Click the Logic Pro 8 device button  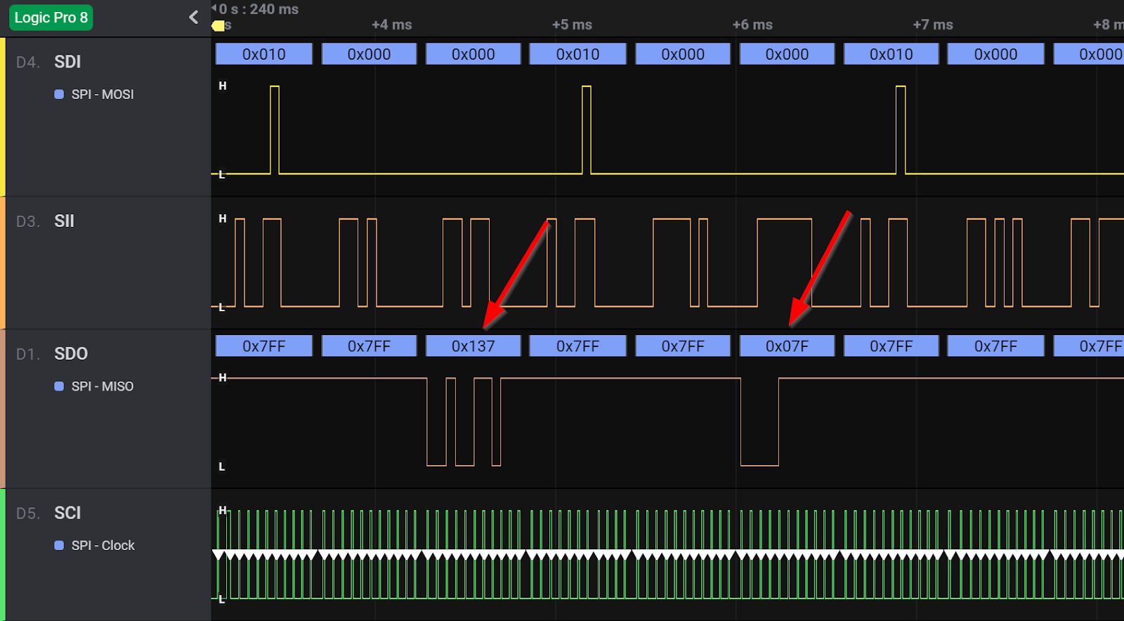[51, 18]
